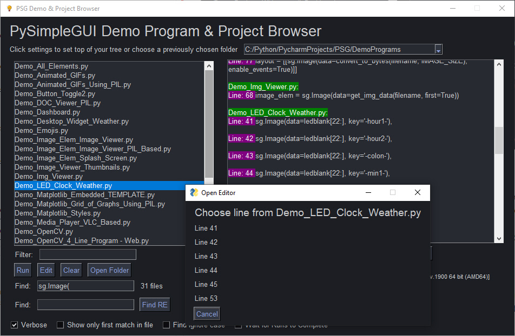The width and height of the screenshot is (515, 336).
Task: Enable Show only first match in file
Action: tap(60, 325)
